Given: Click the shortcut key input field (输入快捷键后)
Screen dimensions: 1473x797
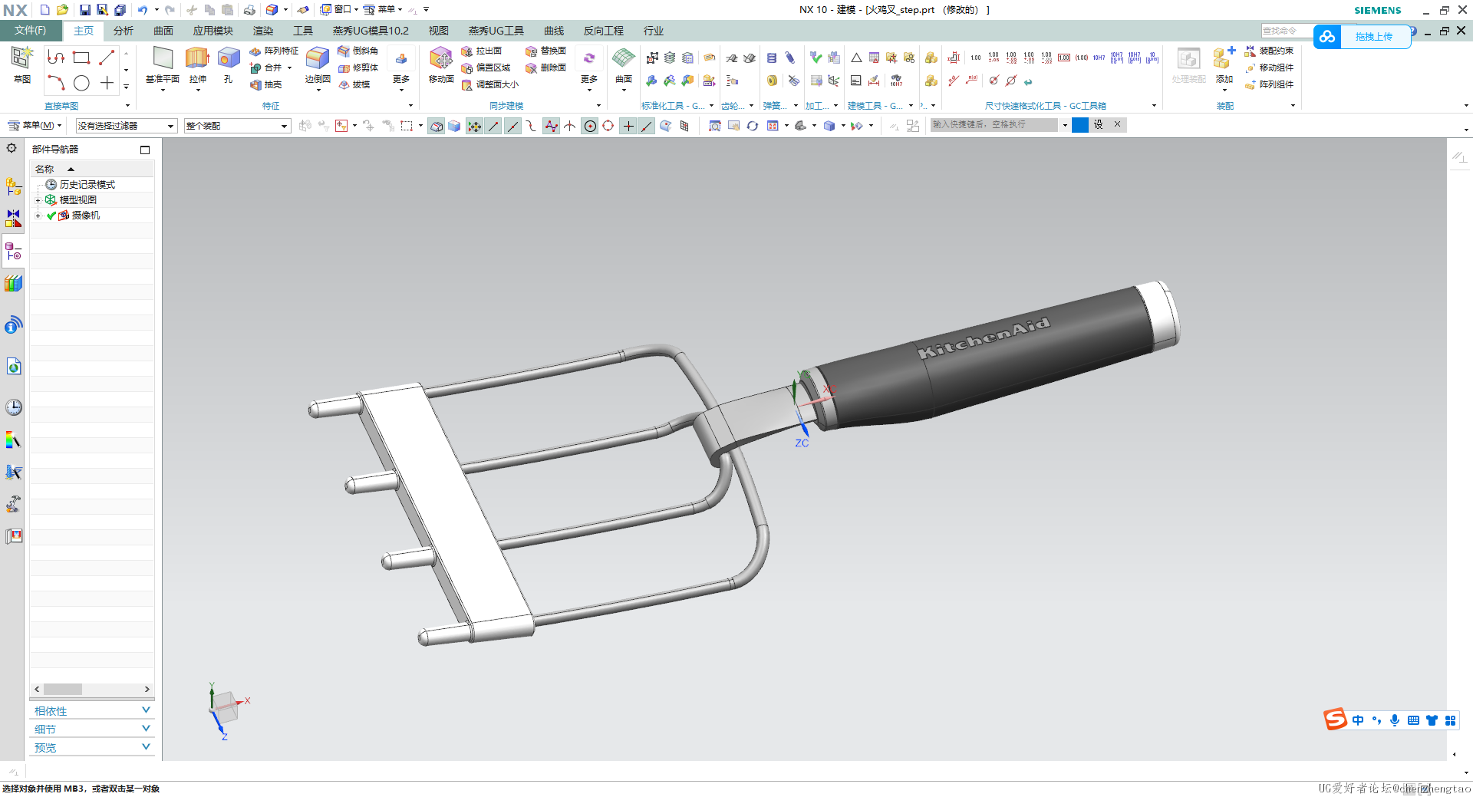Looking at the screenshot, I should (994, 124).
